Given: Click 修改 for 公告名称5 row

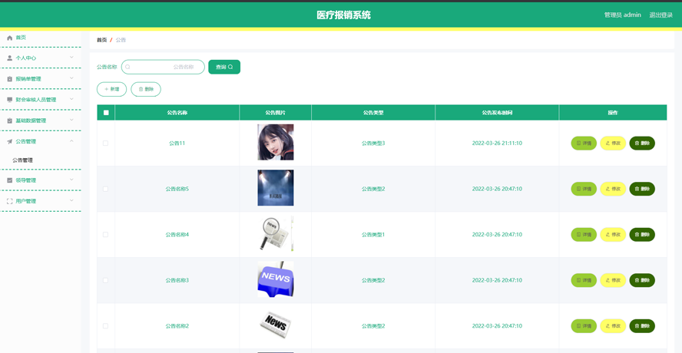Looking at the screenshot, I should (613, 189).
